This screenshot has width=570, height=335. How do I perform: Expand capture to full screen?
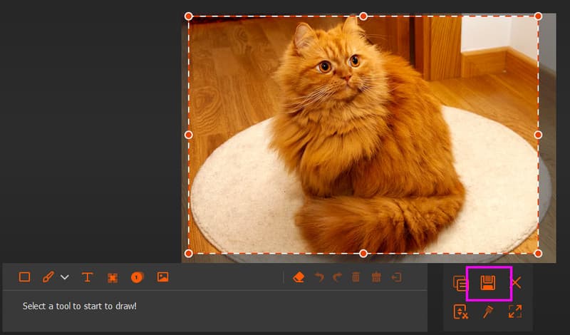click(x=515, y=311)
